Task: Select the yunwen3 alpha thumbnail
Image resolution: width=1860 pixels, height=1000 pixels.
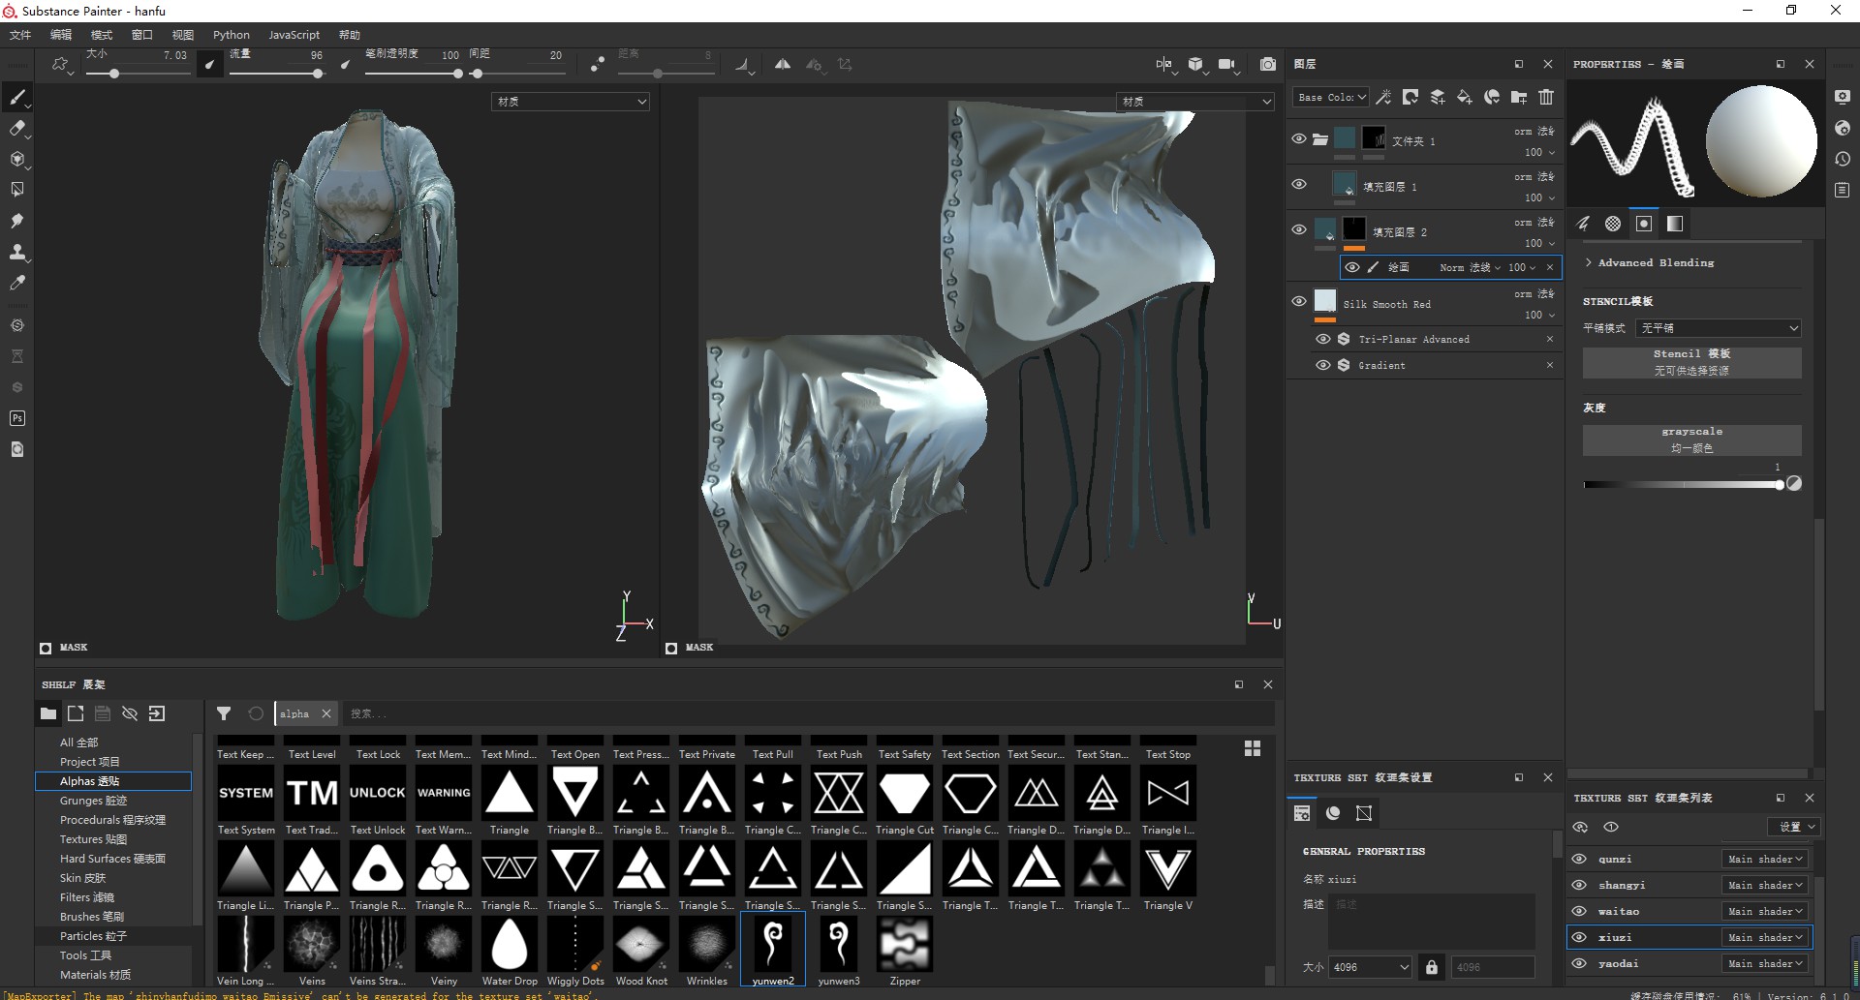Action: 839,945
